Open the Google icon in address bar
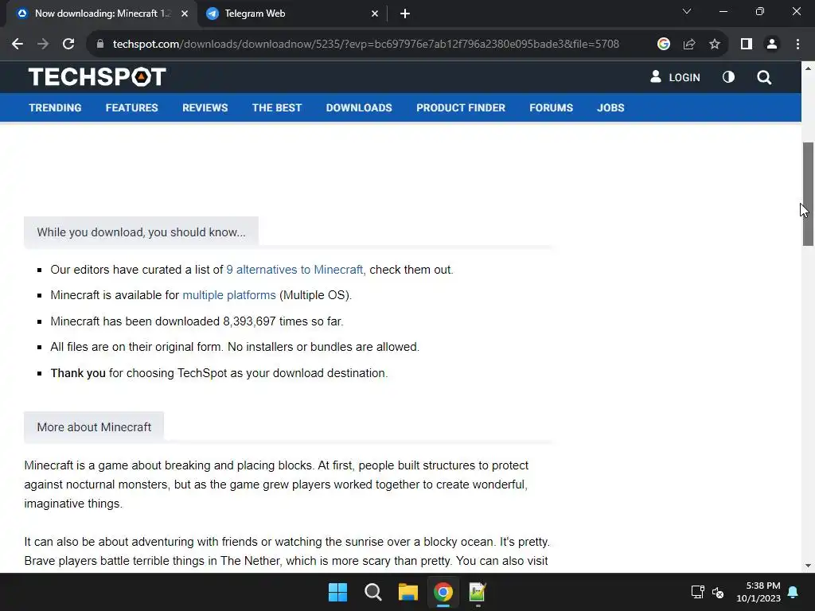Viewport: 815px width, 611px height. point(663,45)
